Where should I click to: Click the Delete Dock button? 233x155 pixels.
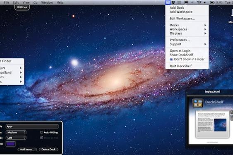coord(48,149)
